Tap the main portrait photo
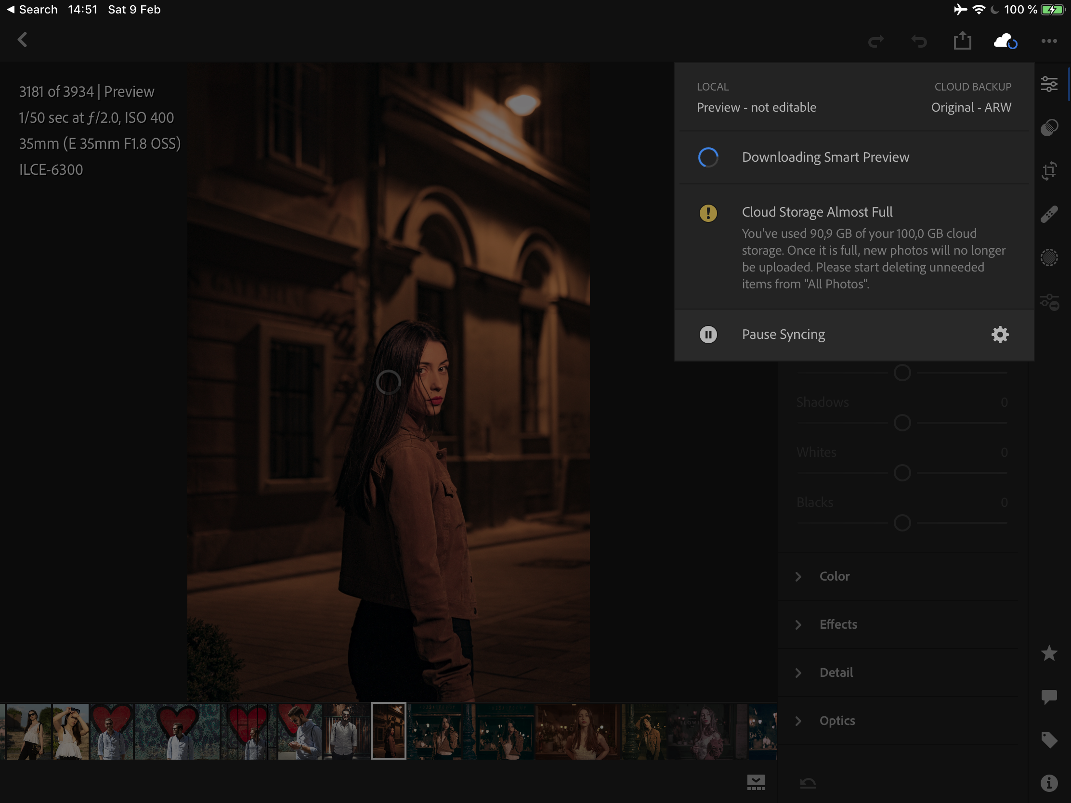This screenshot has width=1071, height=803. [x=388, y=382]
